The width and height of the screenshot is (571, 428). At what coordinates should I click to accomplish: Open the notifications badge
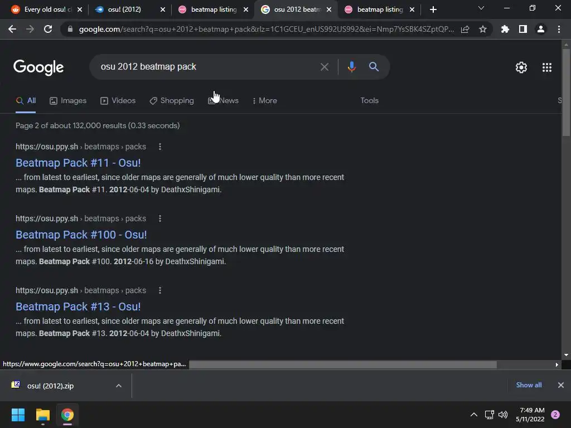tap(555, 415)
